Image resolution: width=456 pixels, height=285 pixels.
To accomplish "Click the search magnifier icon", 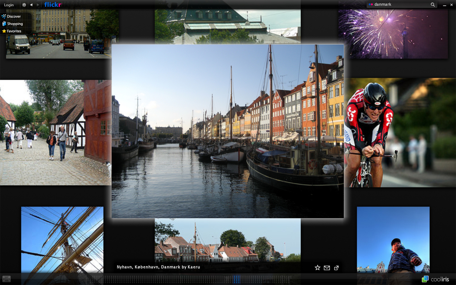I will click(432, 5).
